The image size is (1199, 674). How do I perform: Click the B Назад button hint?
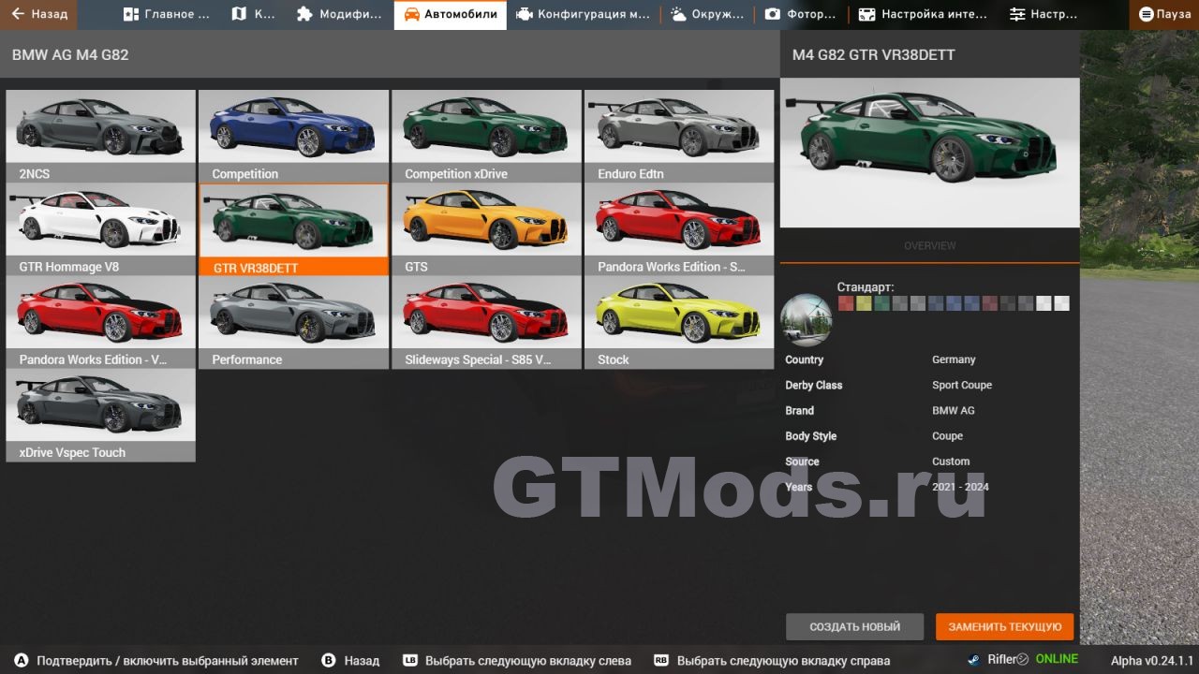[x=350, y=660]
